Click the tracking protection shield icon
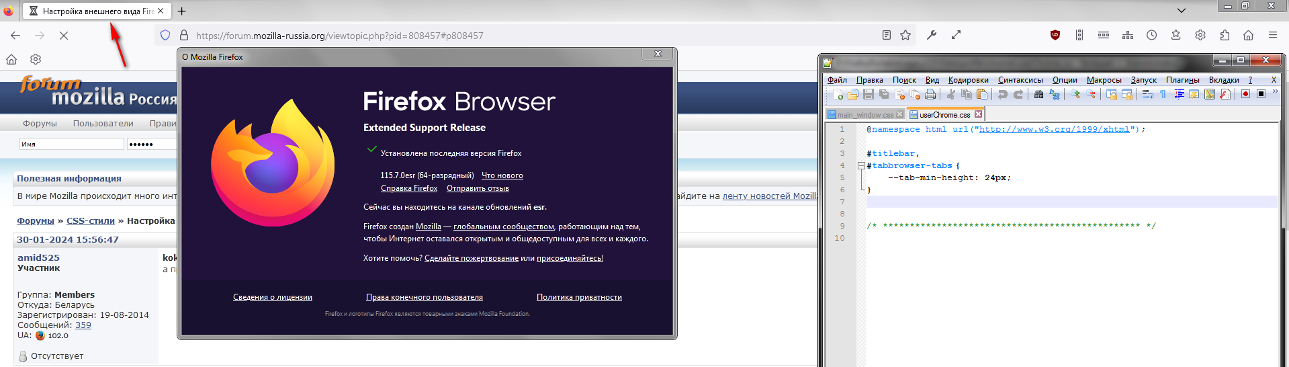This screenshot has height=367, width=1289. click(165, 35)
